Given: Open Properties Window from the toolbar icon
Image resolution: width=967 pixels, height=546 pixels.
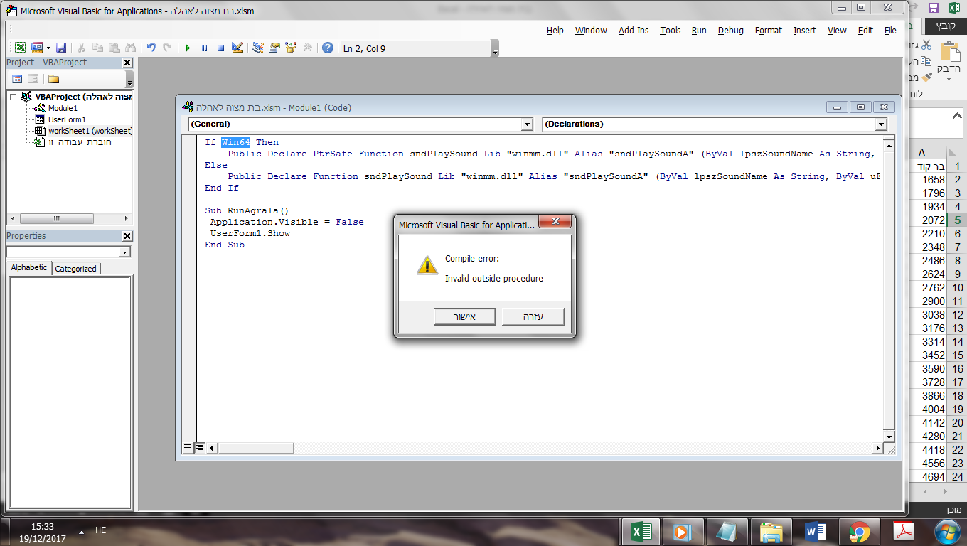Looking at the screenshot, I should click(x=274, y=48).
